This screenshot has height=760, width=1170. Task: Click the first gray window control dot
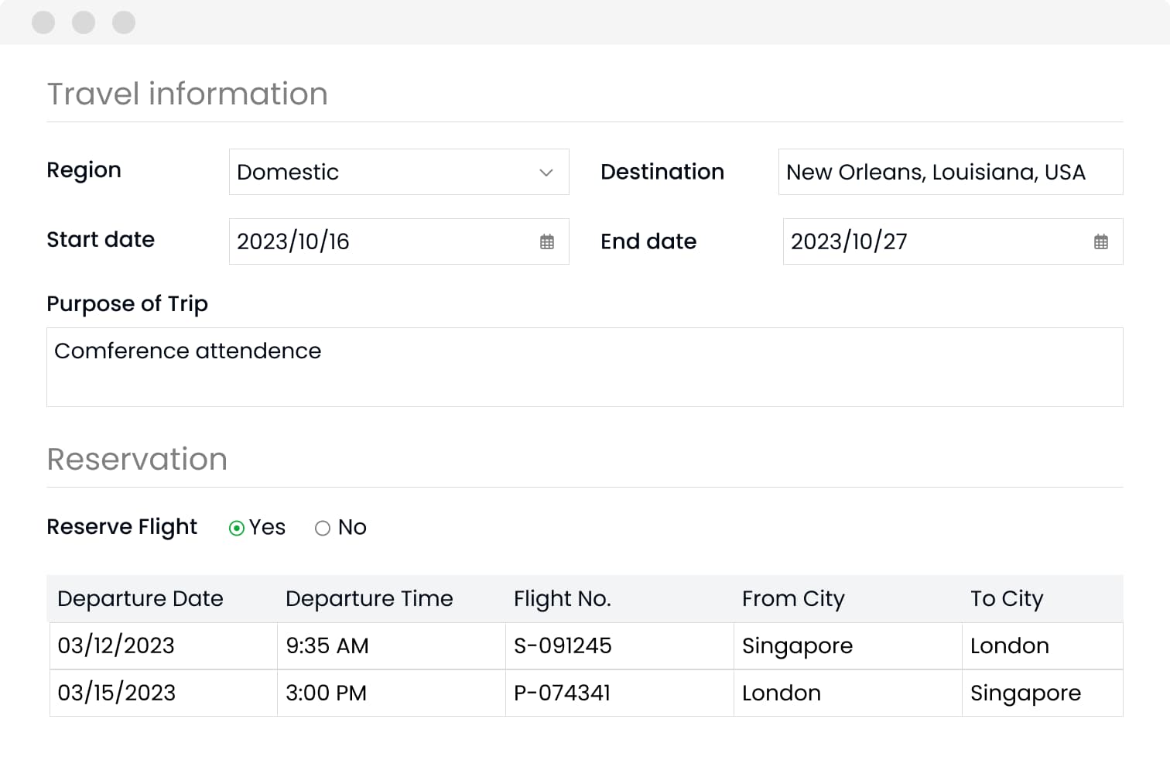pyautogui.click(x=43, y=22)
